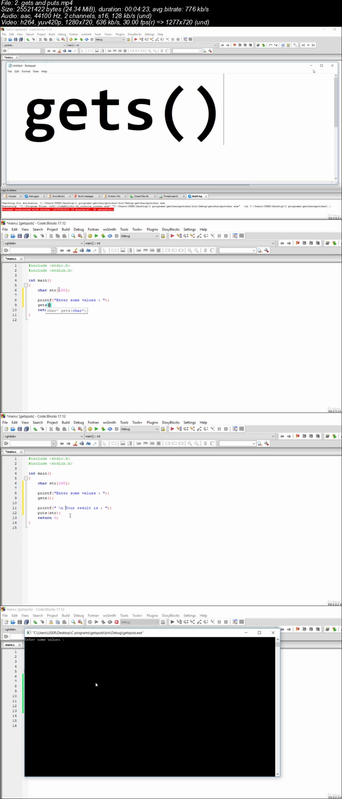The height and width of the screenshot is (799, 342).
Task: Open the Plugins menu in the gets tooltip frame
Action: (x=152, y=230)
